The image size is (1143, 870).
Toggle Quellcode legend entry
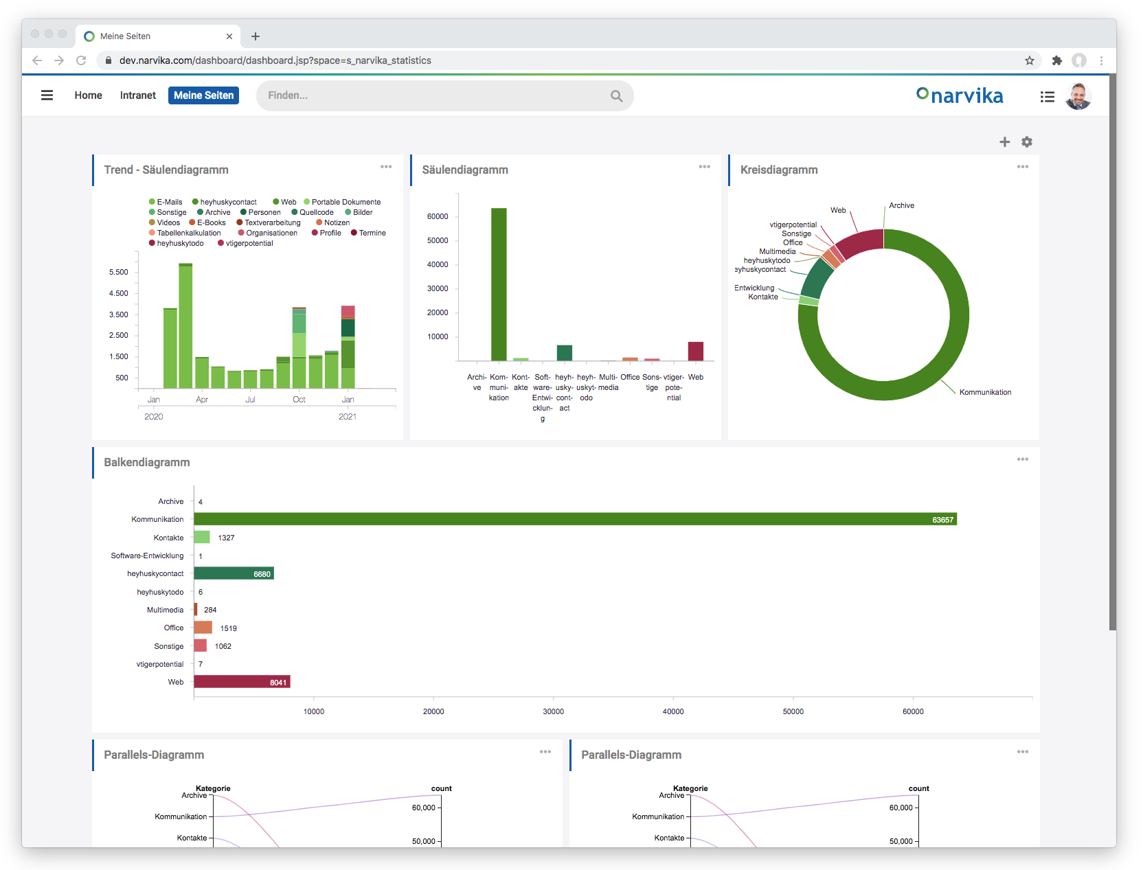coord(313,212)
